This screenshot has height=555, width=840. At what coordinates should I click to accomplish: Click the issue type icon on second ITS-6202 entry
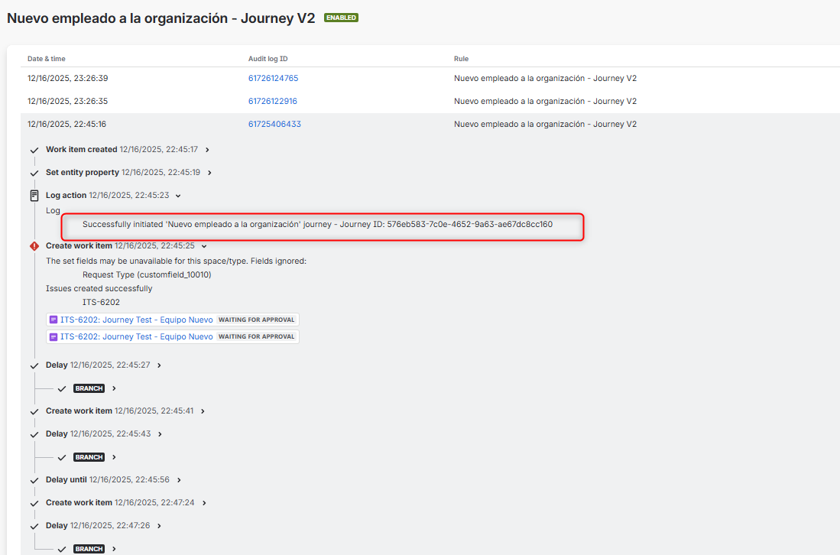pyautogui.click(x=53, y=336)
